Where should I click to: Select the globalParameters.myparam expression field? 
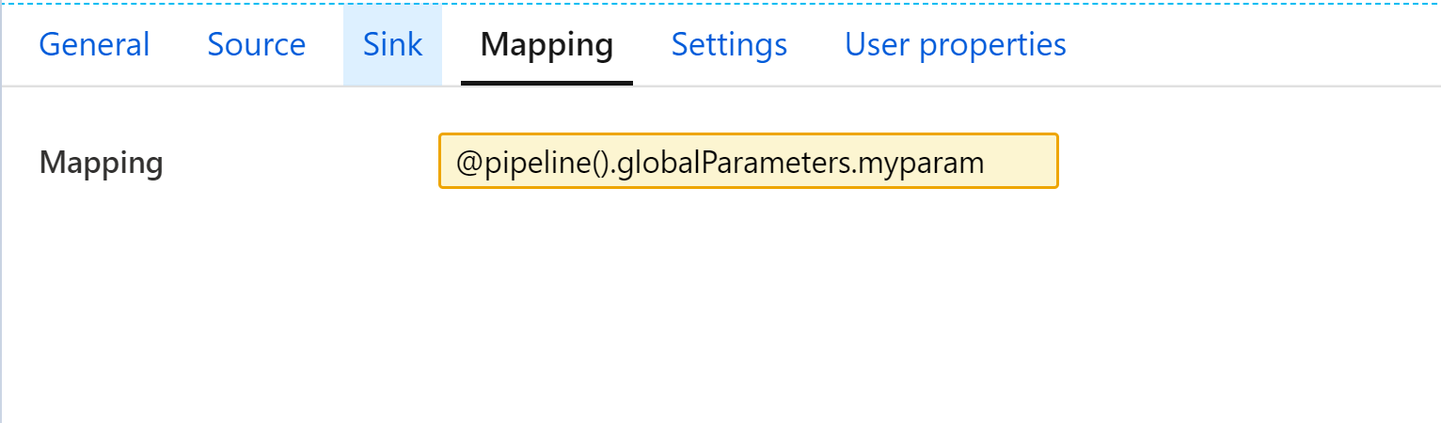[800, 162]
